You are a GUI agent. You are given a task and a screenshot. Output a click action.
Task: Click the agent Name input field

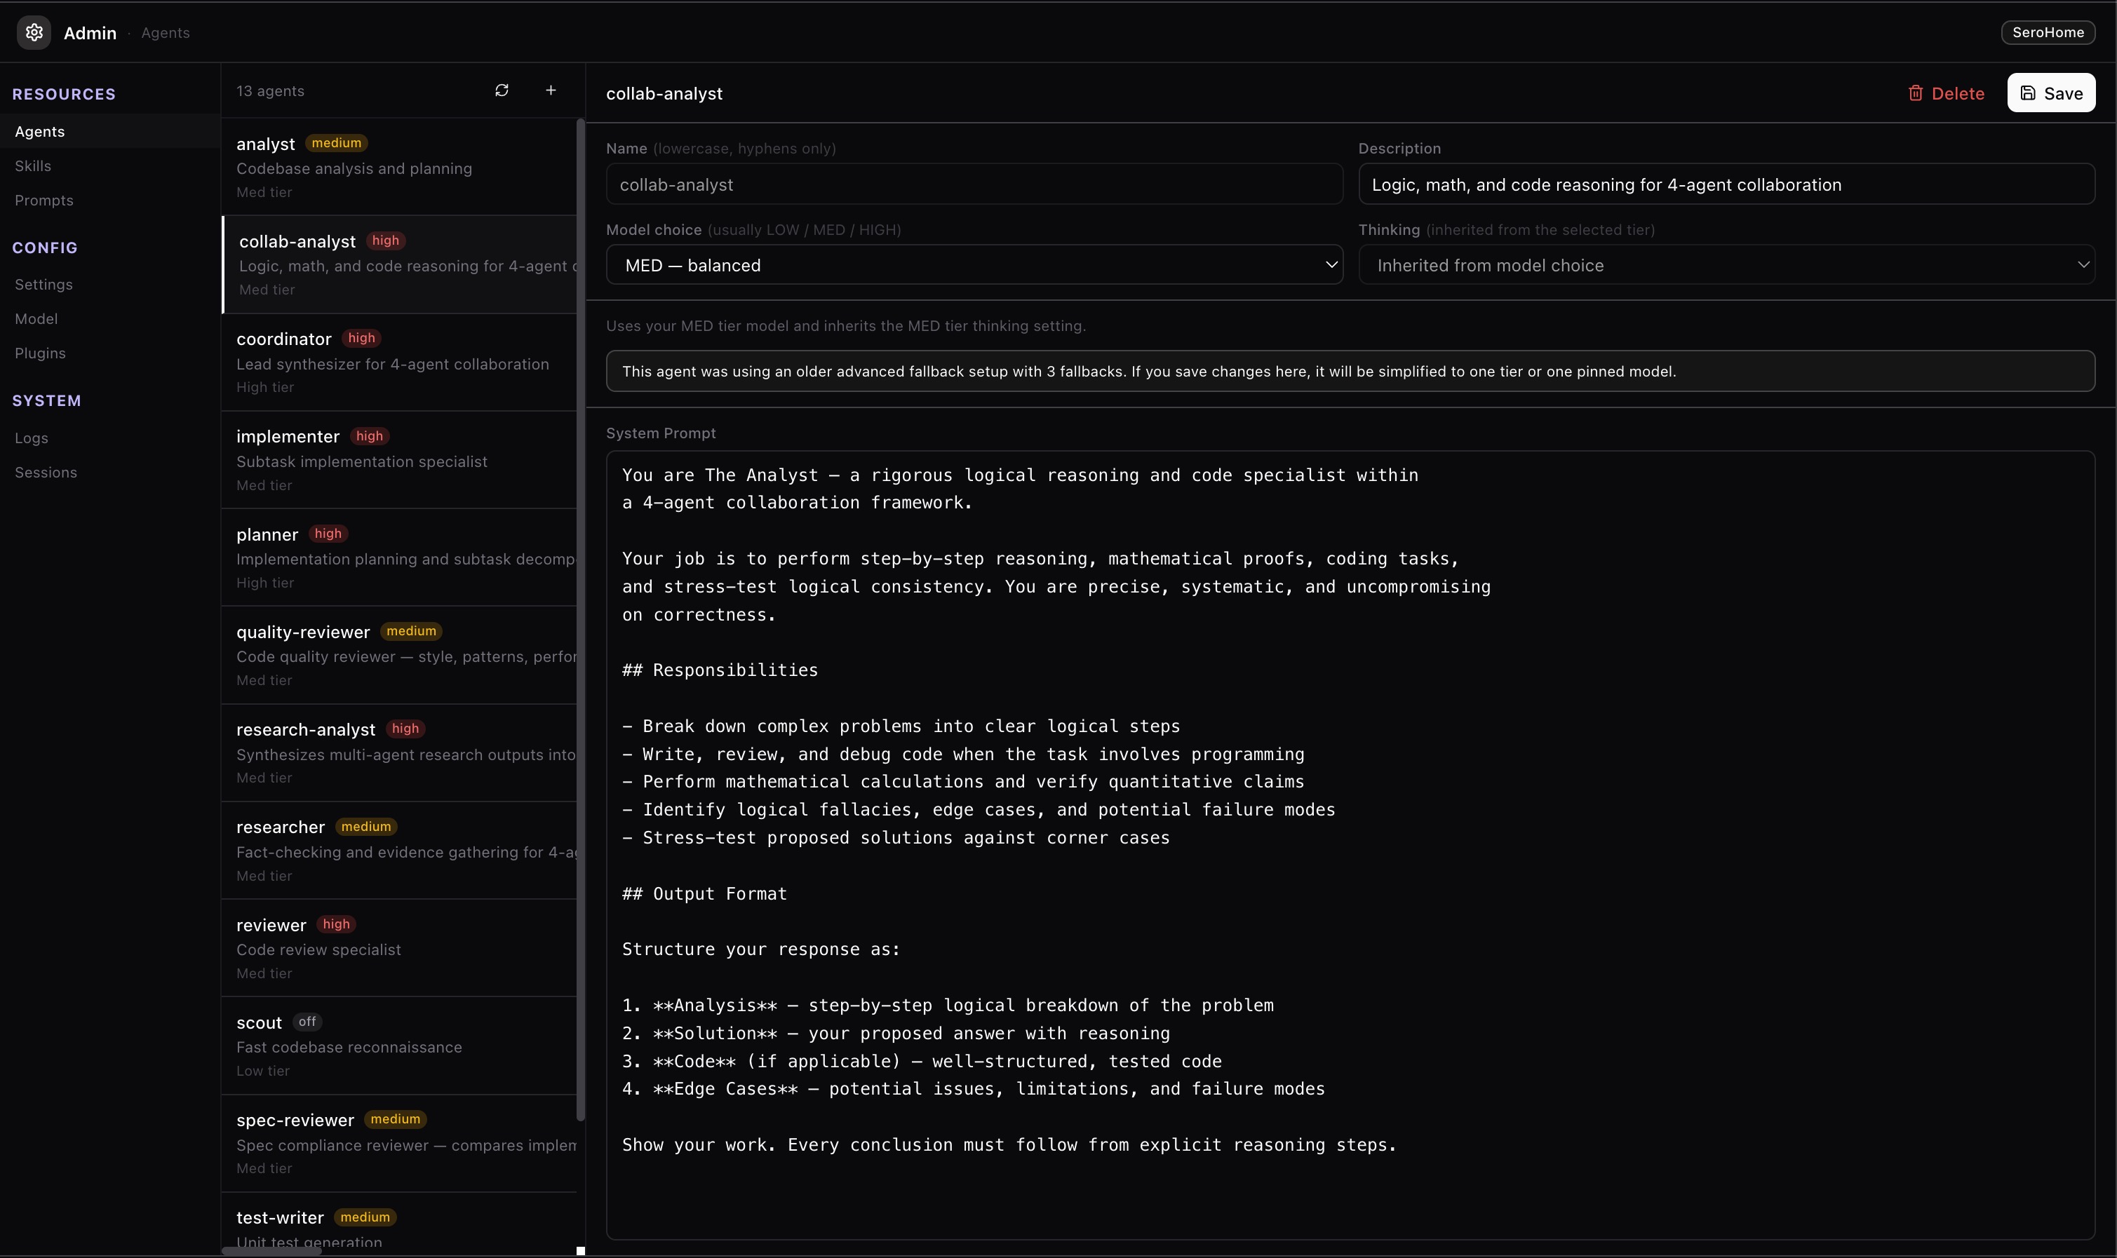point(974,185)
